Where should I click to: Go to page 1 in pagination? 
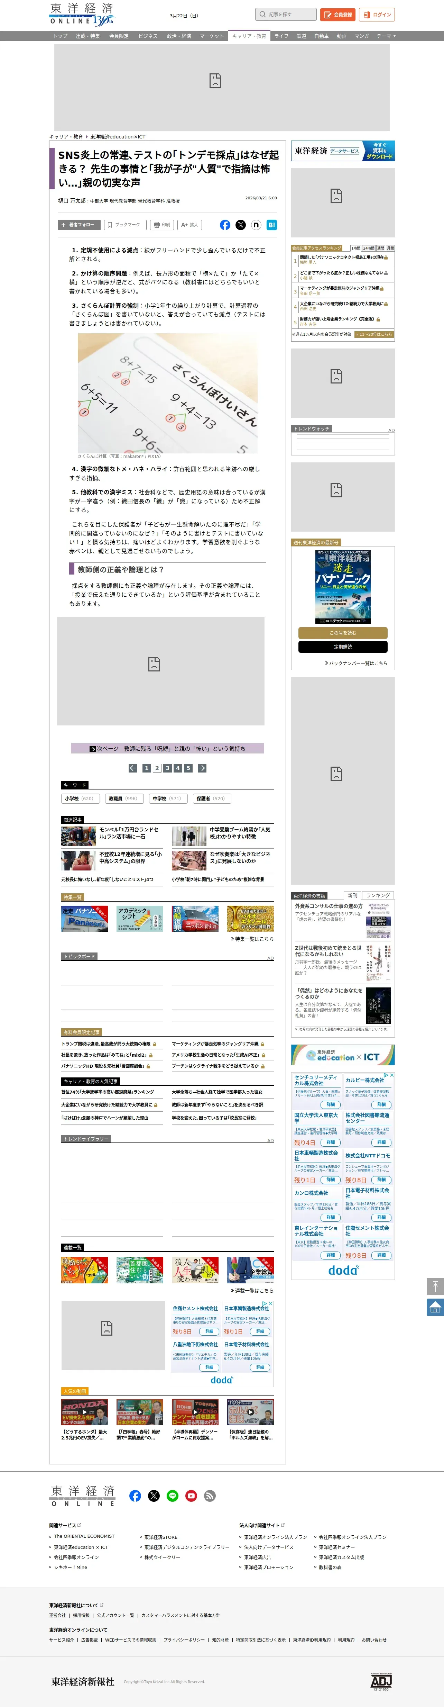pos(146,768)
